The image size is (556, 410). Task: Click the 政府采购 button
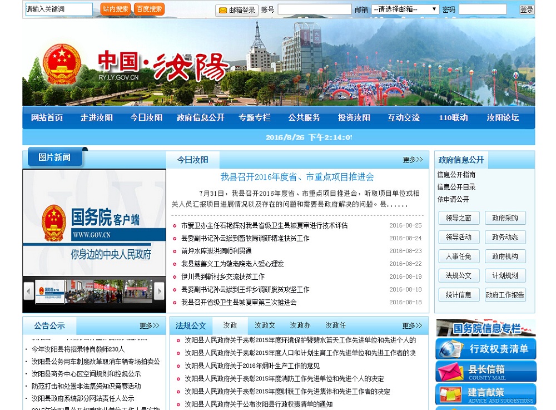tap(505, 218)
